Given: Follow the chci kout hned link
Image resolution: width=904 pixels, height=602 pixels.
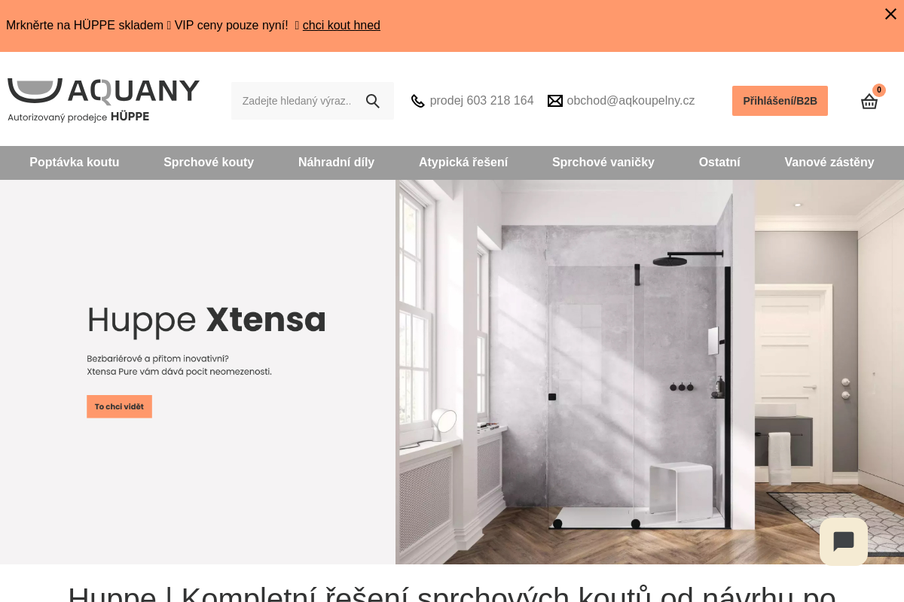Looking at the screenshot, I should coord(341,26).
